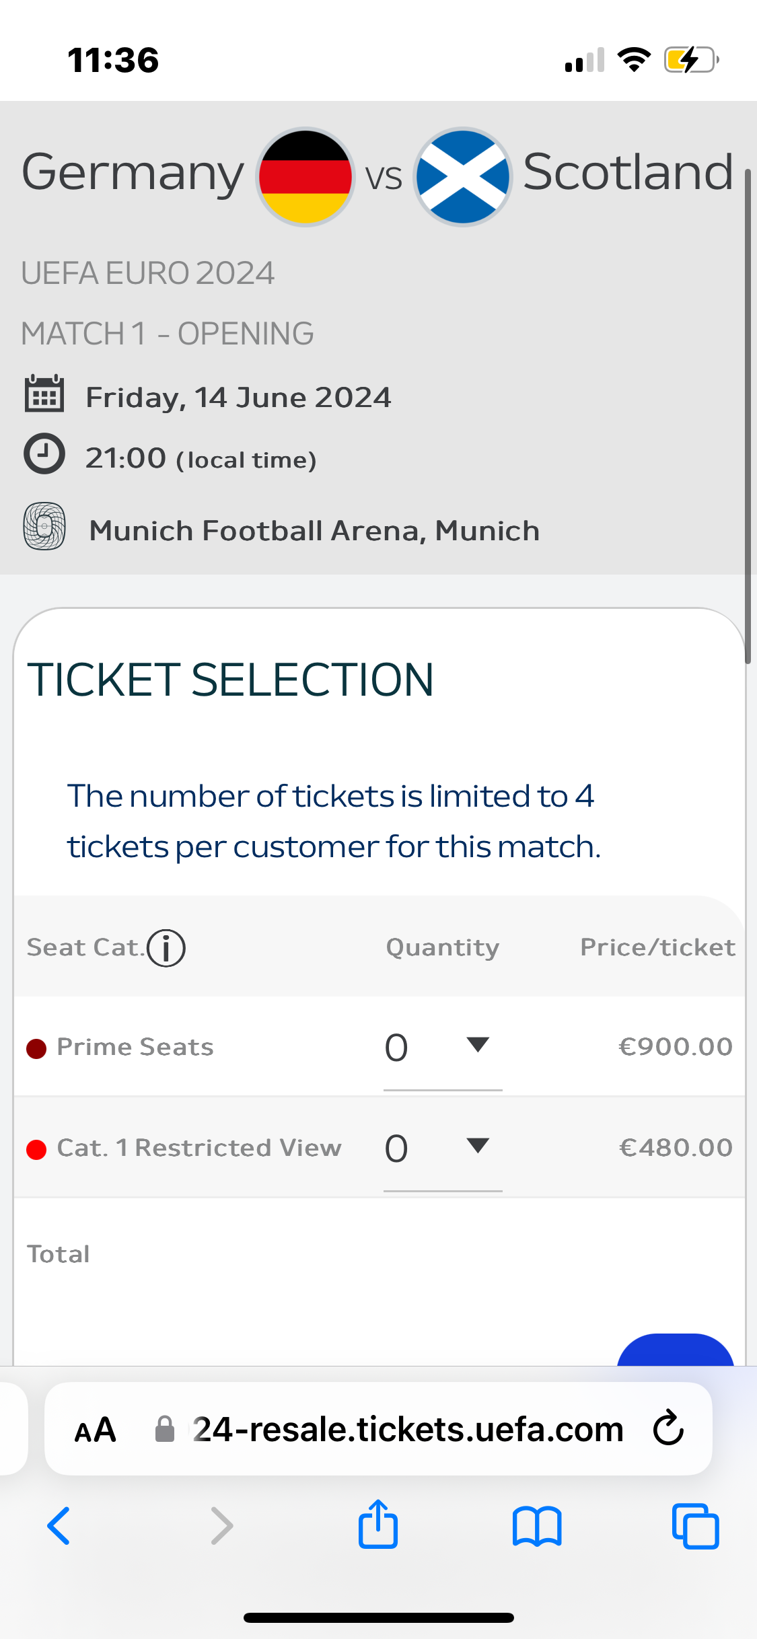Tap the blue button at bottom right

click(675, 1351)
